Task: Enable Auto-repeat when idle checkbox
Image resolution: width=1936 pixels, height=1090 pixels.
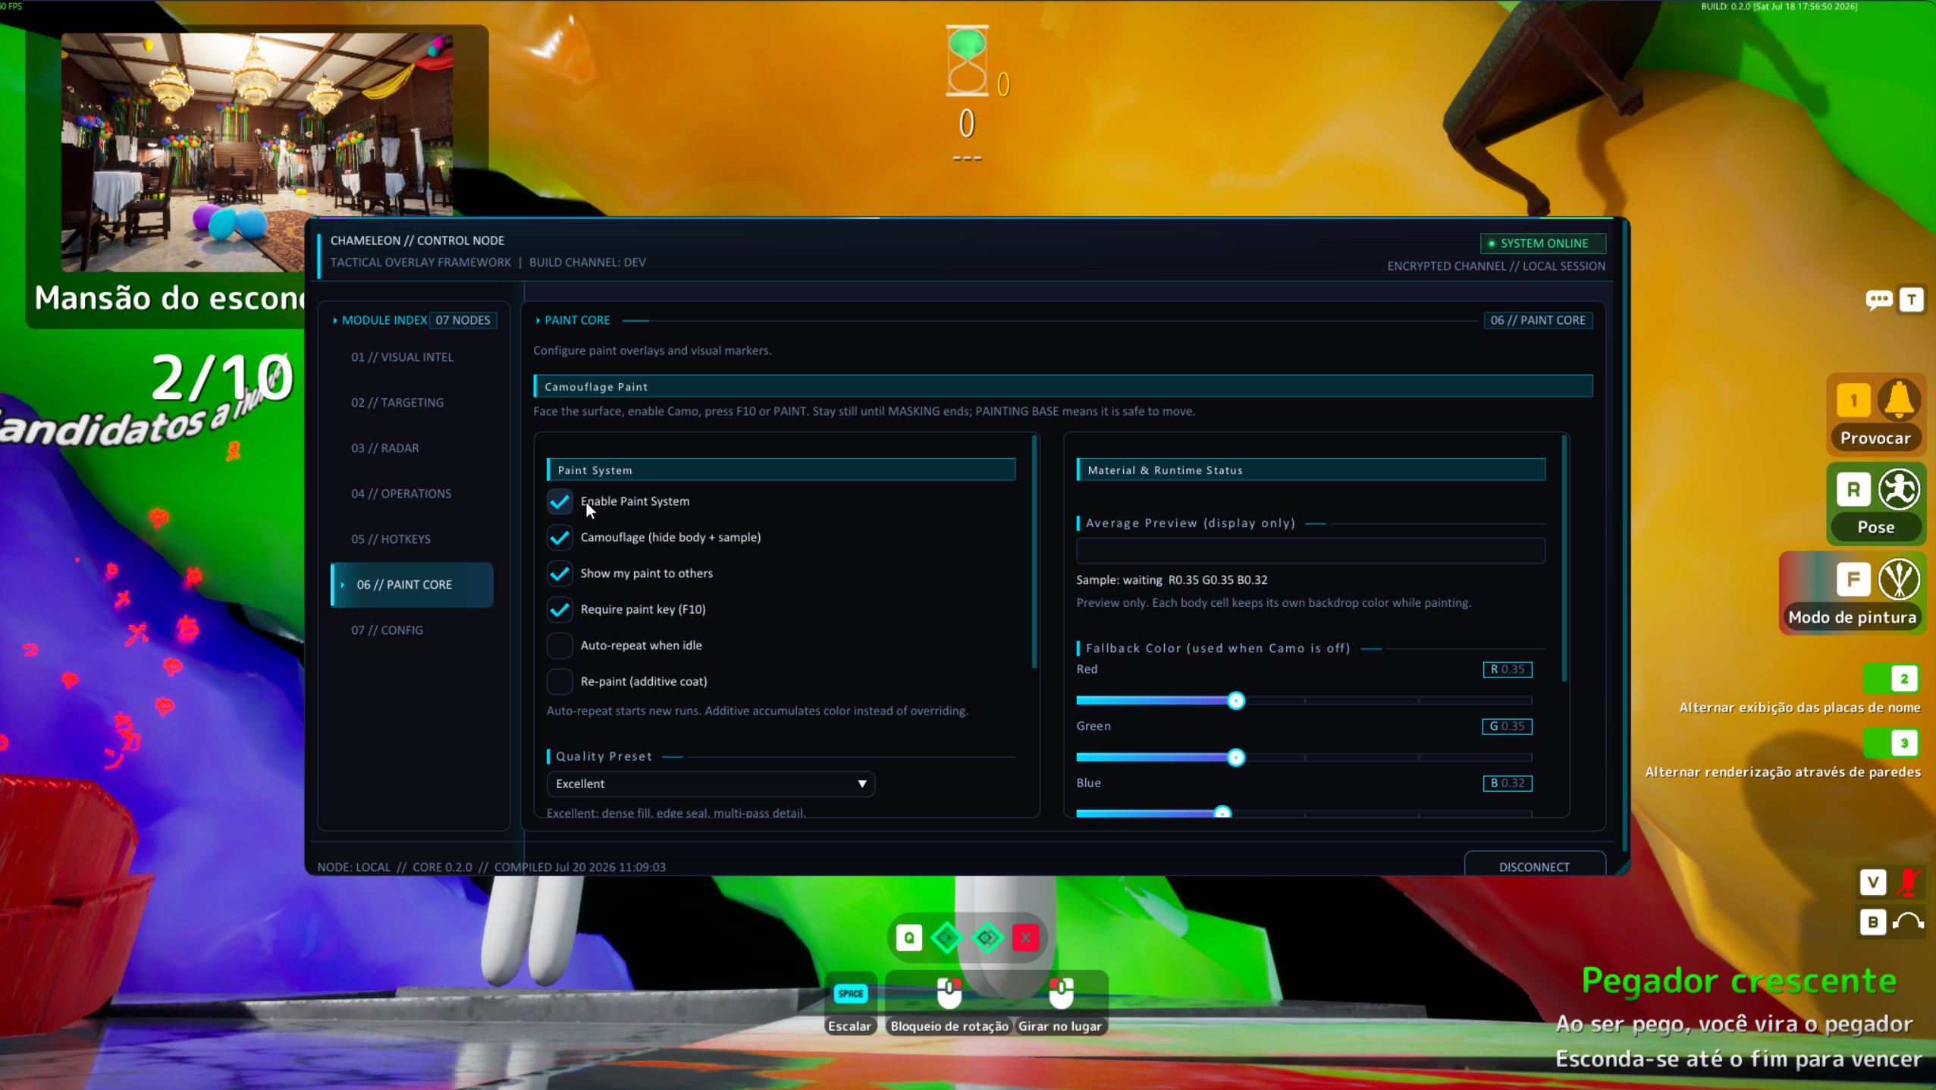Action: pos(560,646)
